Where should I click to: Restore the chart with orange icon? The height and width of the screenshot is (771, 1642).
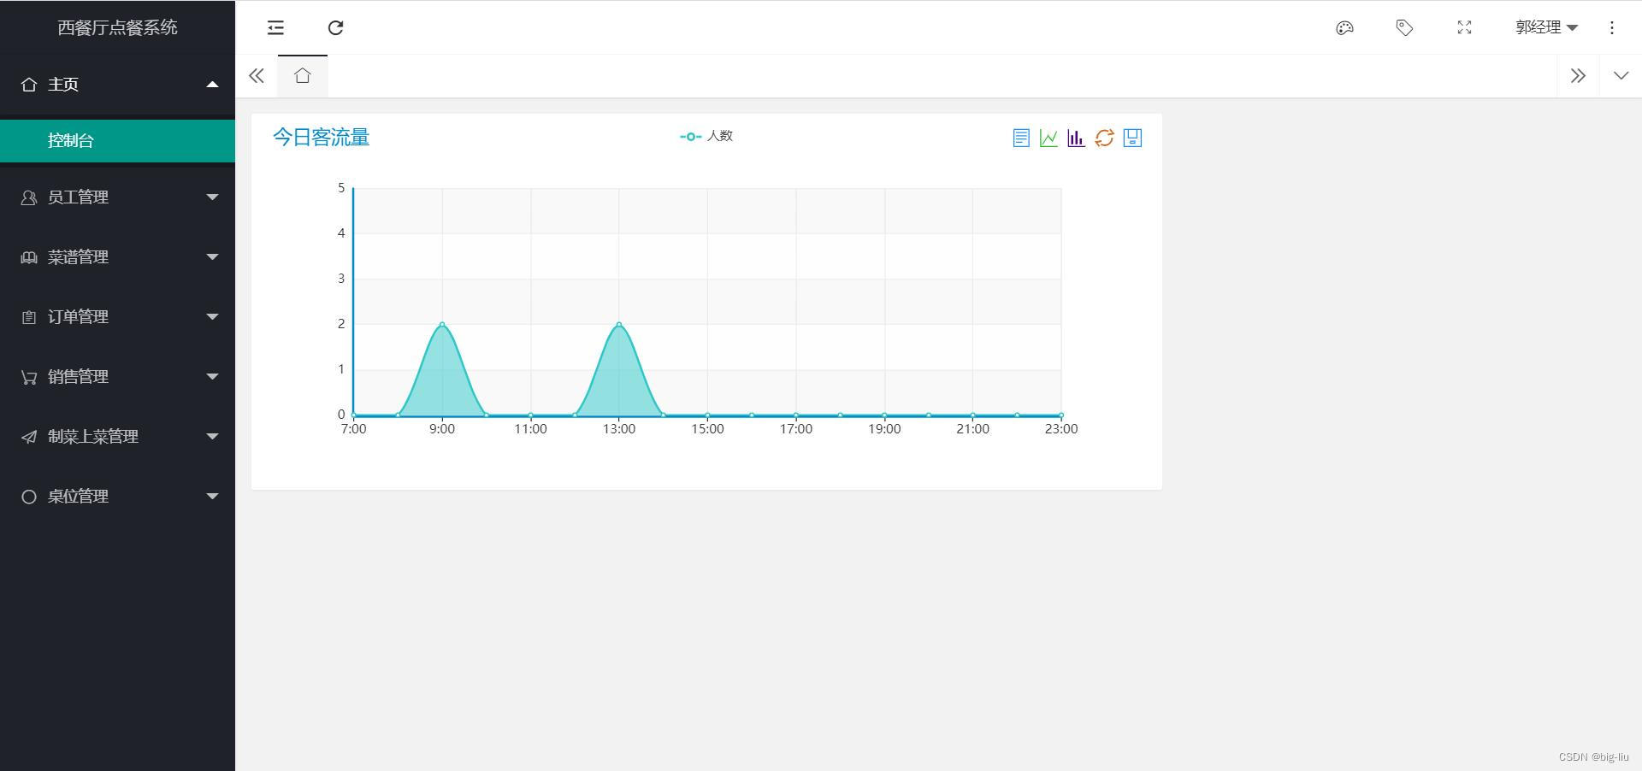coord(1104,138)
